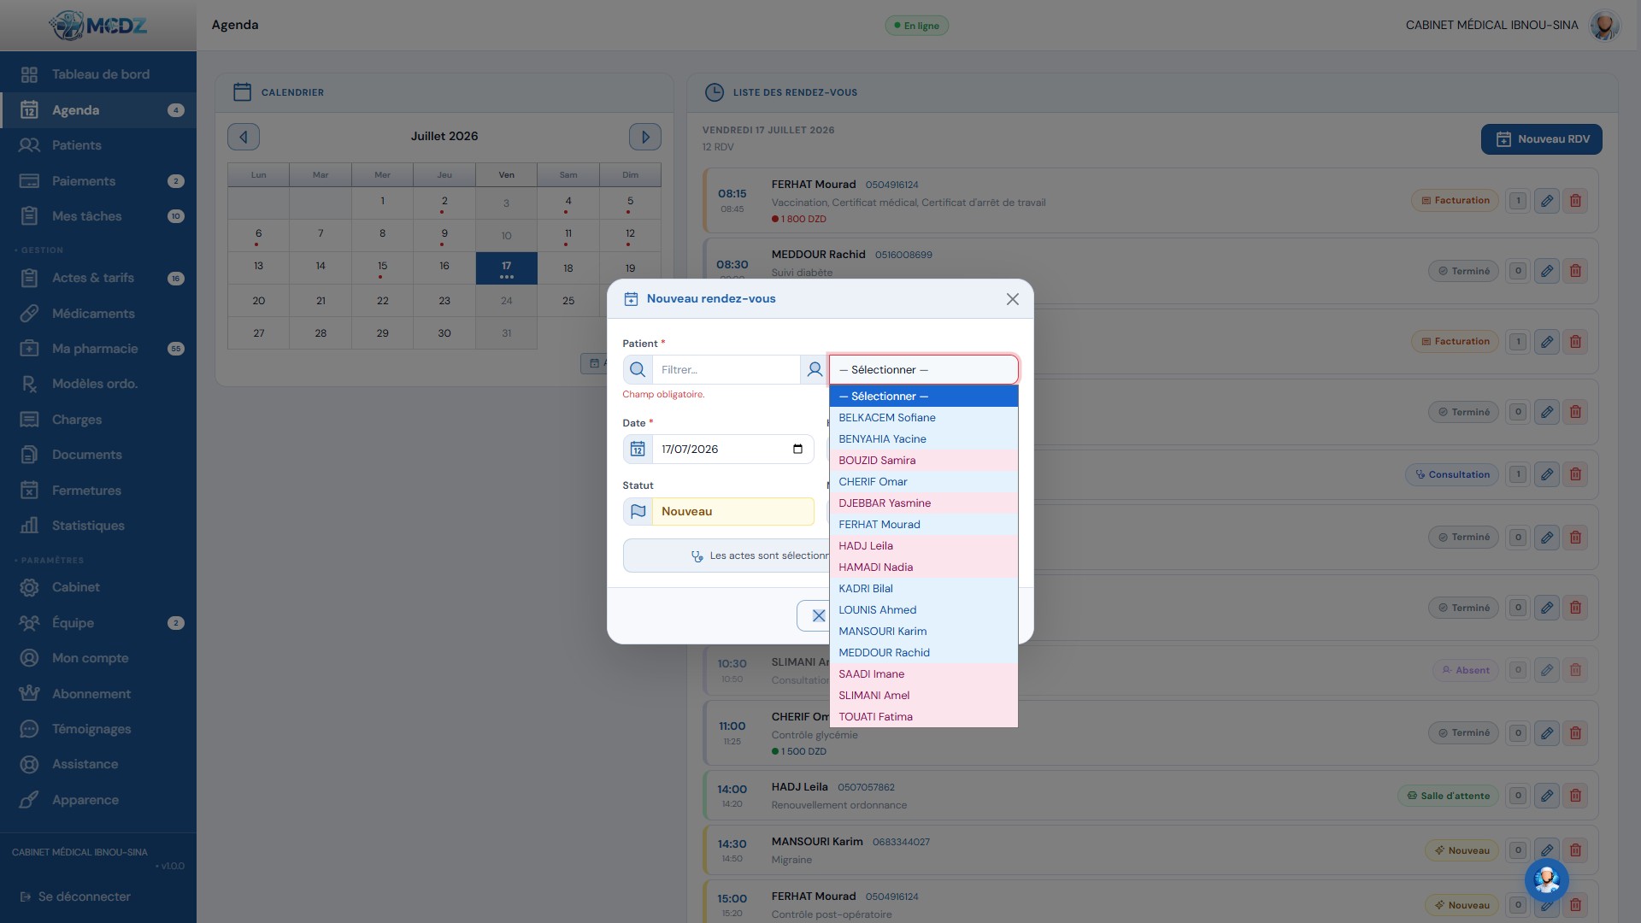Open Statistiques in sidebar

98,526
